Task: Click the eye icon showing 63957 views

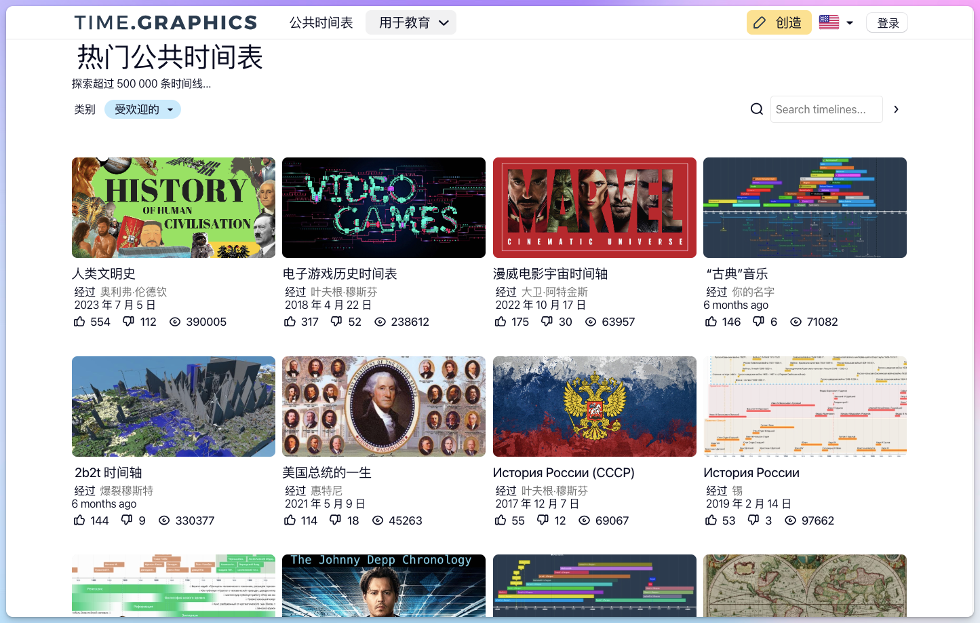Action: tap(591, 322)
